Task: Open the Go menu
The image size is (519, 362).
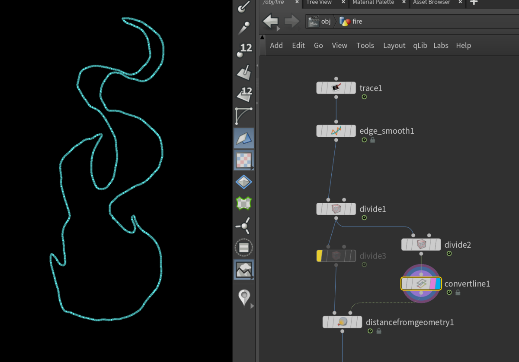Action: [x=318, y=45]
